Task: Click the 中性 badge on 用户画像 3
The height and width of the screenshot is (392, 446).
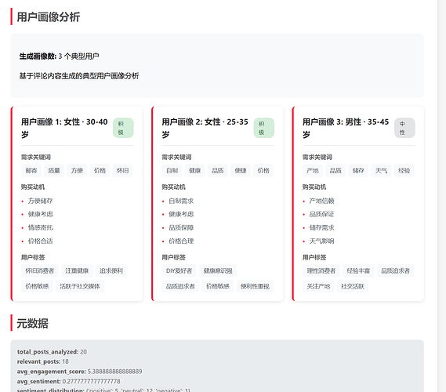Action: (x=404, y=128)
